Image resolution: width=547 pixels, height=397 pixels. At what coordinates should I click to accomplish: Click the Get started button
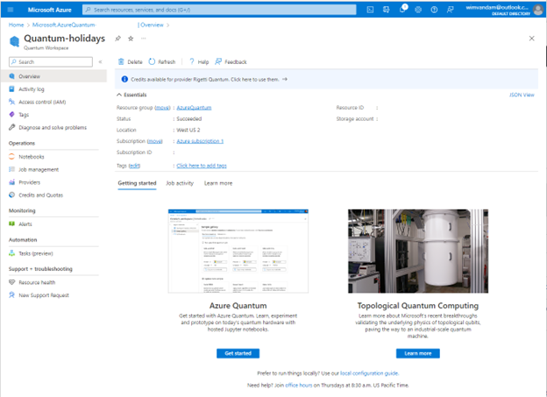tap(238, 353)
